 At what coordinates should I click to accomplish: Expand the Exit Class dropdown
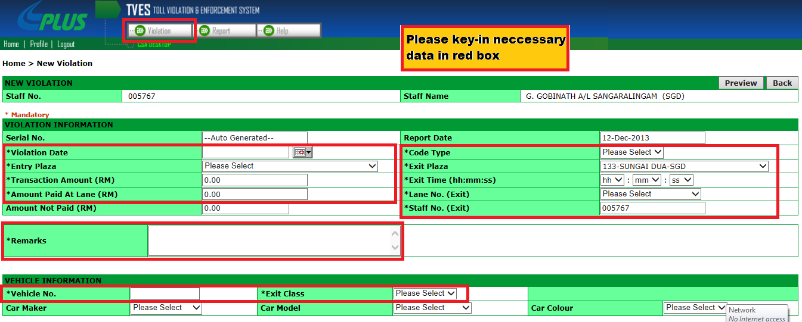425,293
